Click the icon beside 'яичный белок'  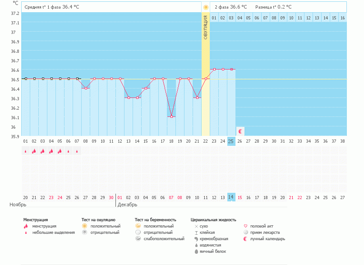coord(196,251)
